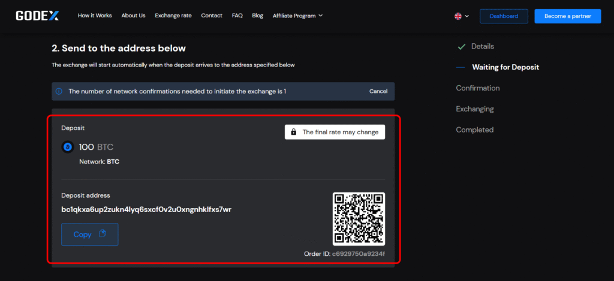
Task: Open the GODEX logo home link
Action: pyautogui.click(x=38, y=16)
